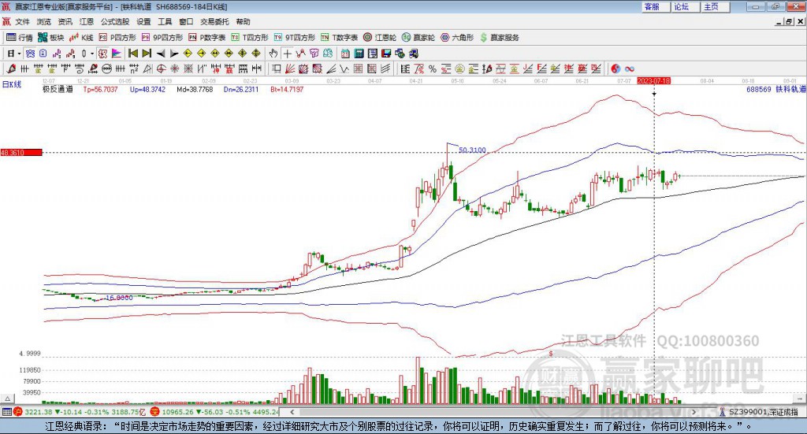The height and width of the screenshot is (434, 807).
Task: Open the T四方形 tool
Action: point(250,38)
